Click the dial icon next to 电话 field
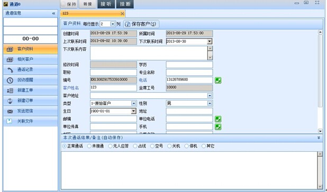Viewport: 327px width, 192px height. pos(218,80)
